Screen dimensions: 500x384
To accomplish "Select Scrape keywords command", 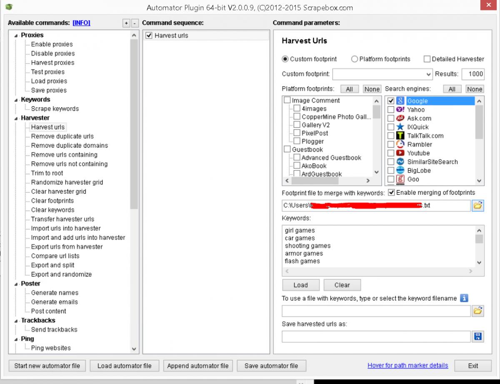I will pos(55,109).
